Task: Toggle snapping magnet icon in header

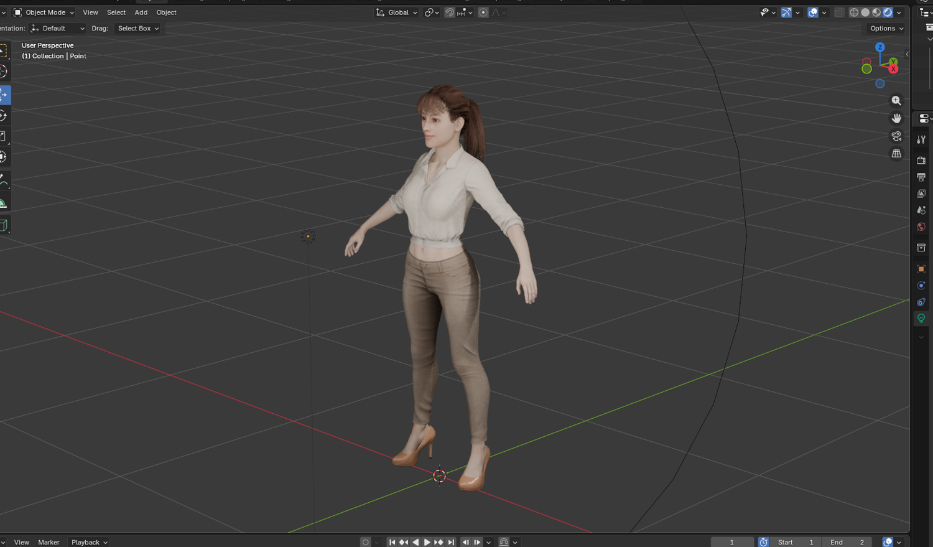Action: click(450, 12)
